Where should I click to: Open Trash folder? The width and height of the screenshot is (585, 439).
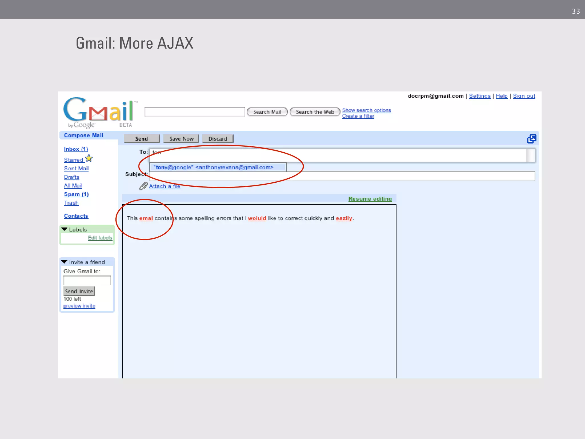pos(71,203)
